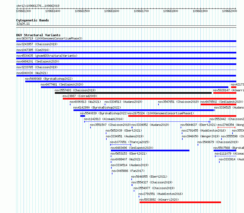Image resolution: width=244 pixels, height=213 pixels.
Task: Click nsv1077651 (Thareja2015) label
Action: (130, 142)
